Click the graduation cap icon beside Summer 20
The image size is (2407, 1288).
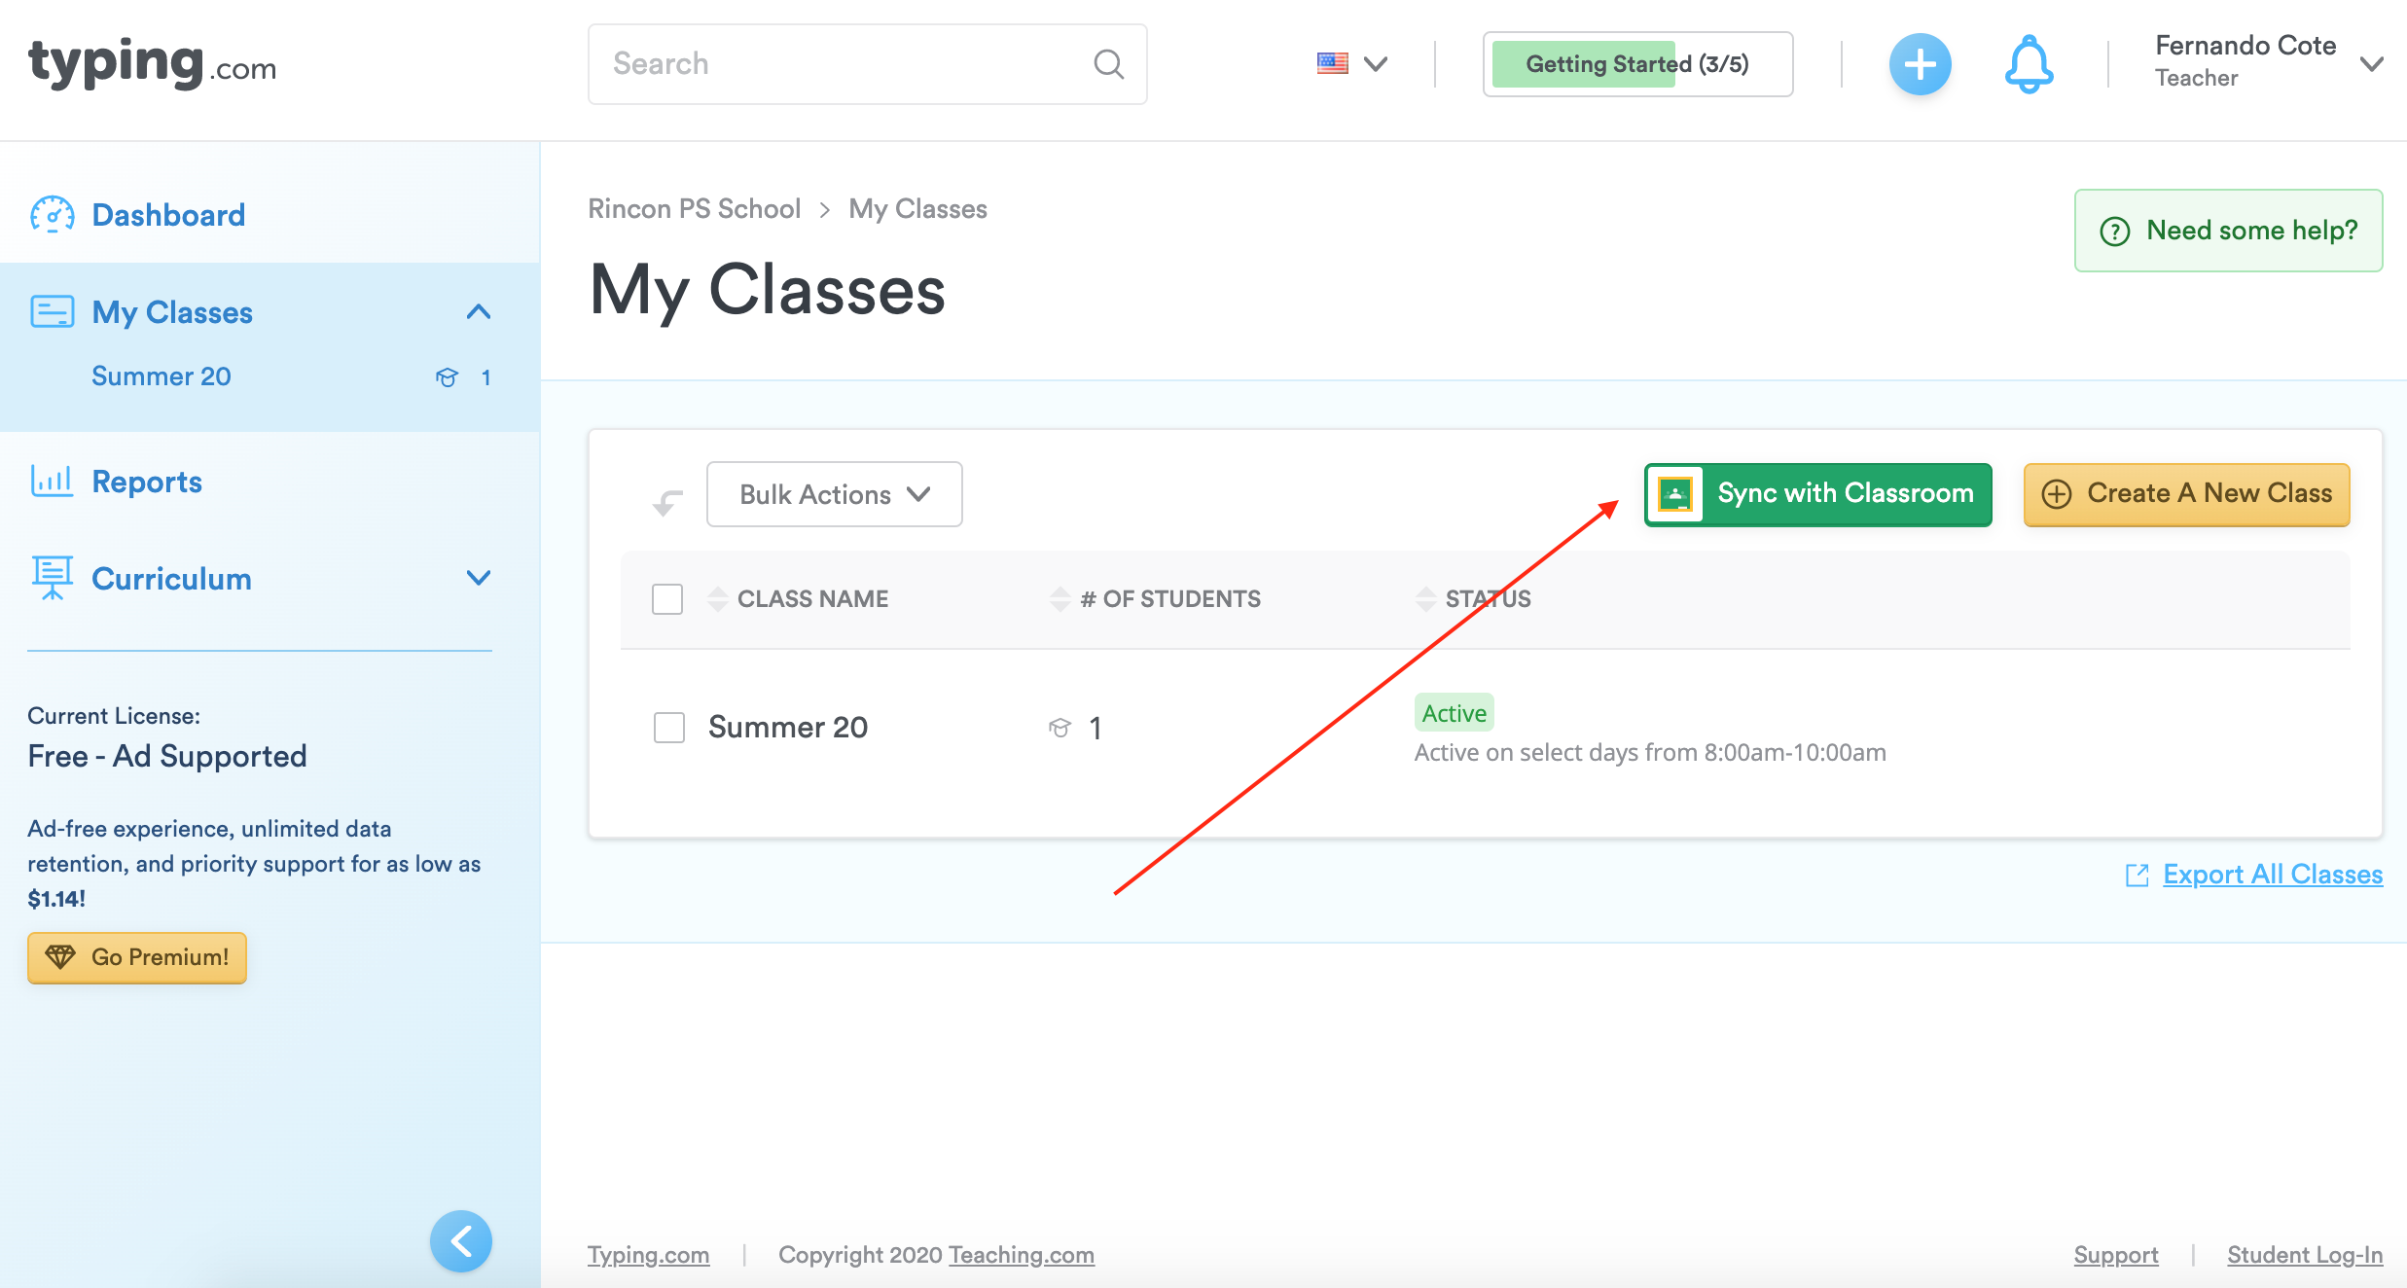(449, 377)
